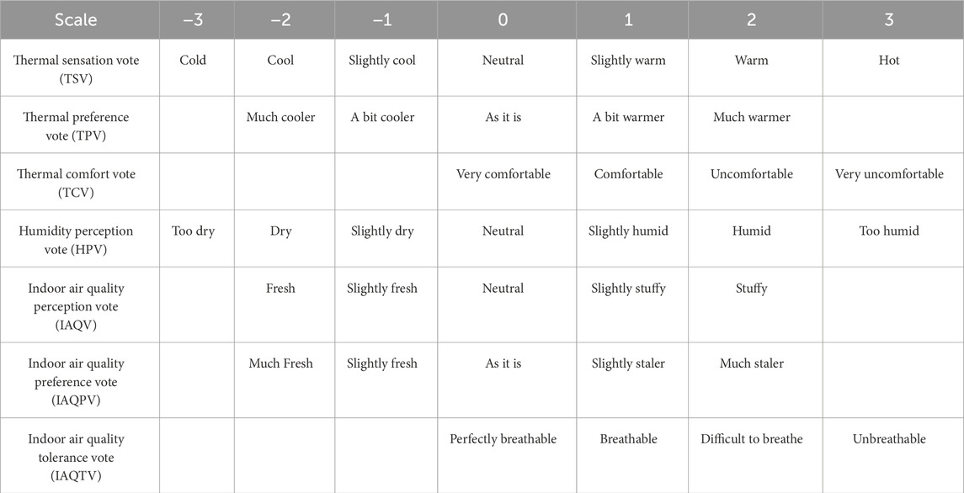
Task: Click the 'Very comfortable' cell
Action: coord(503,174)
